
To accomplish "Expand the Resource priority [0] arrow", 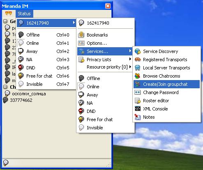I will pos(130,67).
